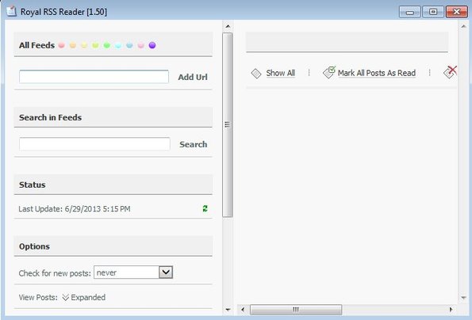
Task: Select the yellow color dot filter
Action: [84, 45]
